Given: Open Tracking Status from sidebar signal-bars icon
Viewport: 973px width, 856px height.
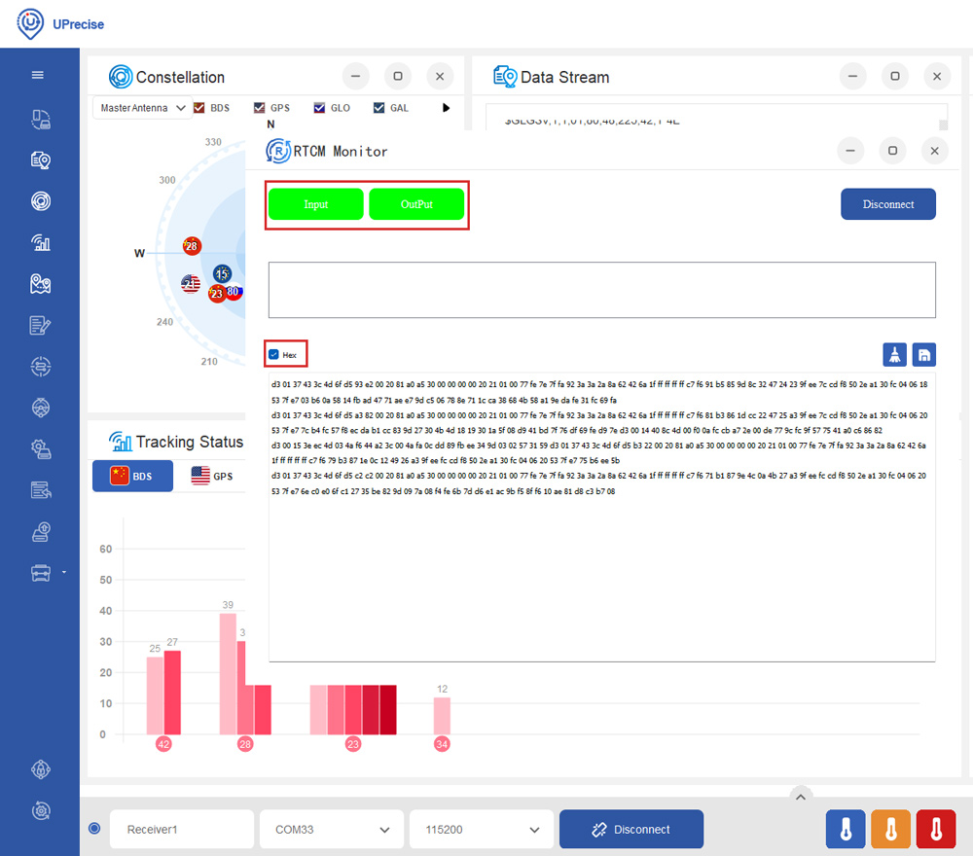Looking at the screenshot, I should pyautogui.click(x=40, y=242).
